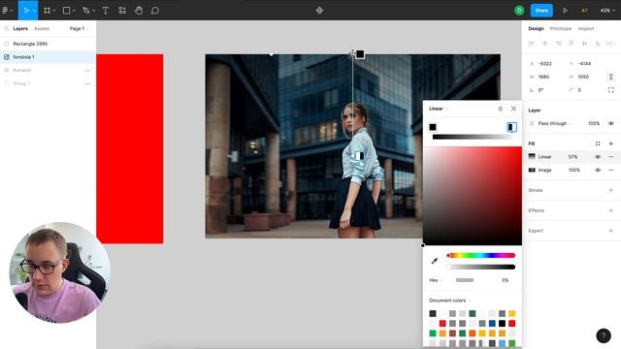Open the Hex color format dropdown
This screenshot has height=349, width=621.
[x=436, y=280]
